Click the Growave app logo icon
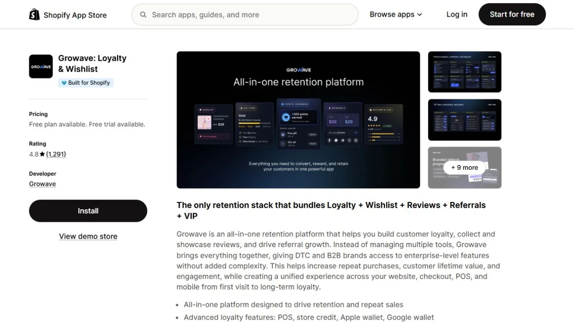Image resolution: width=574 pixels, height=323 pixels. [41, 67]
